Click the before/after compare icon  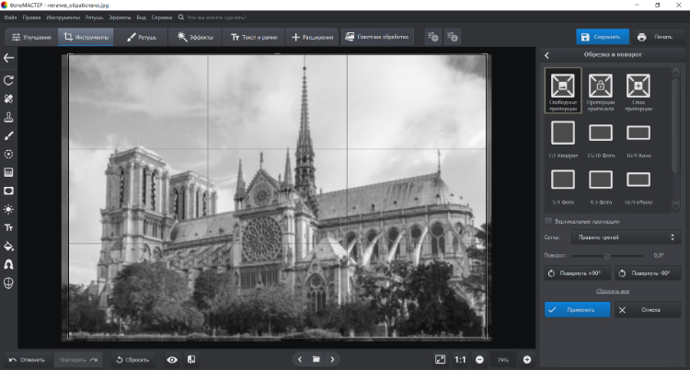pos(191,359)
